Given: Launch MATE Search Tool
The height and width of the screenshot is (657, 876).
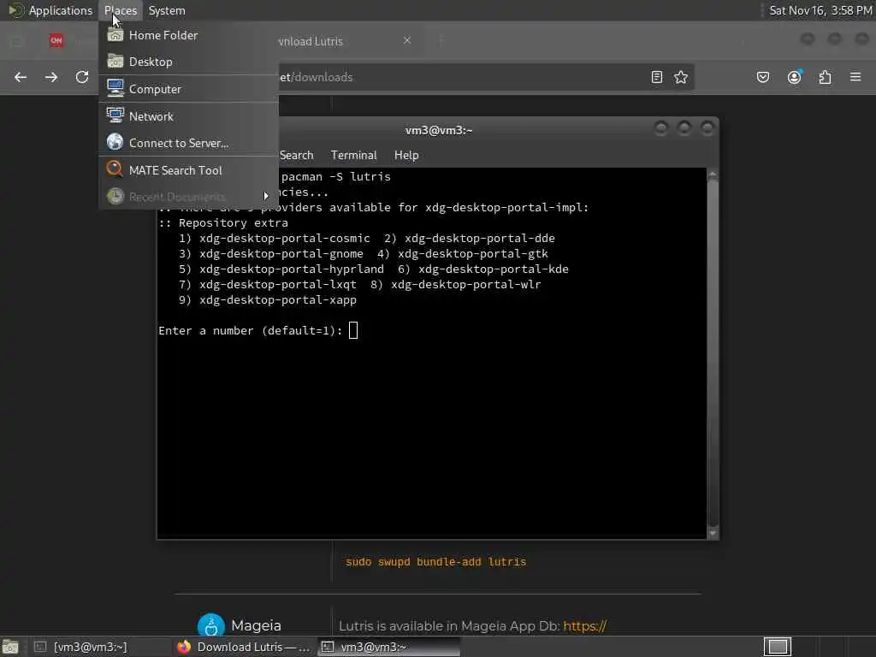Looking at the screenshot, I should point(189,170).
